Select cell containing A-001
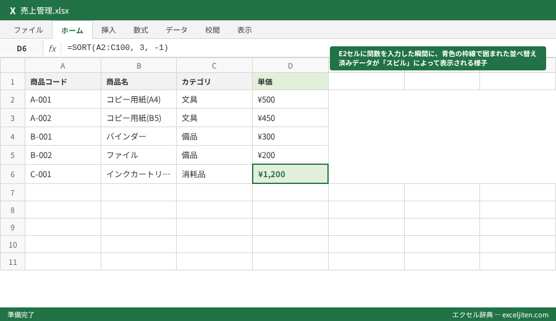 tap(63, 99)
